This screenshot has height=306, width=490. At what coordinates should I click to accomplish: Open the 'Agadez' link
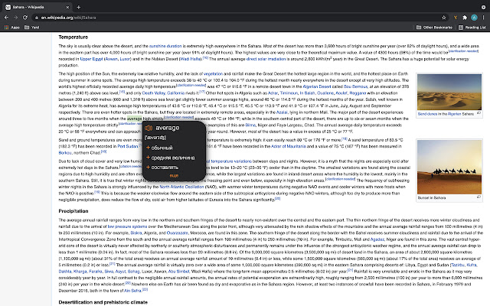(x=377, y=239)
